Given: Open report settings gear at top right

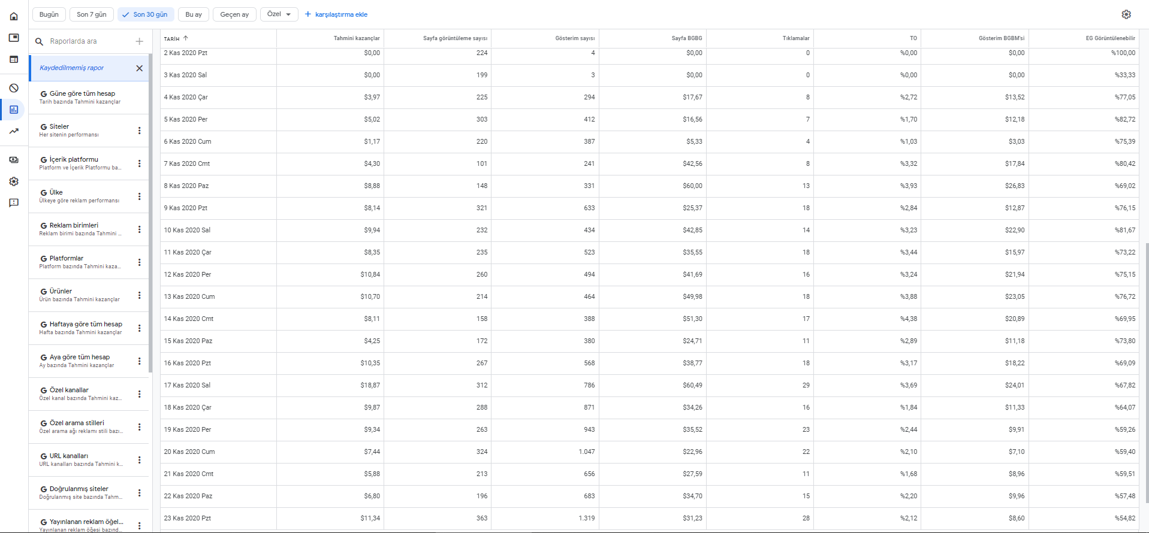Looking at the screenshot, I should (x=1126, y=14).
